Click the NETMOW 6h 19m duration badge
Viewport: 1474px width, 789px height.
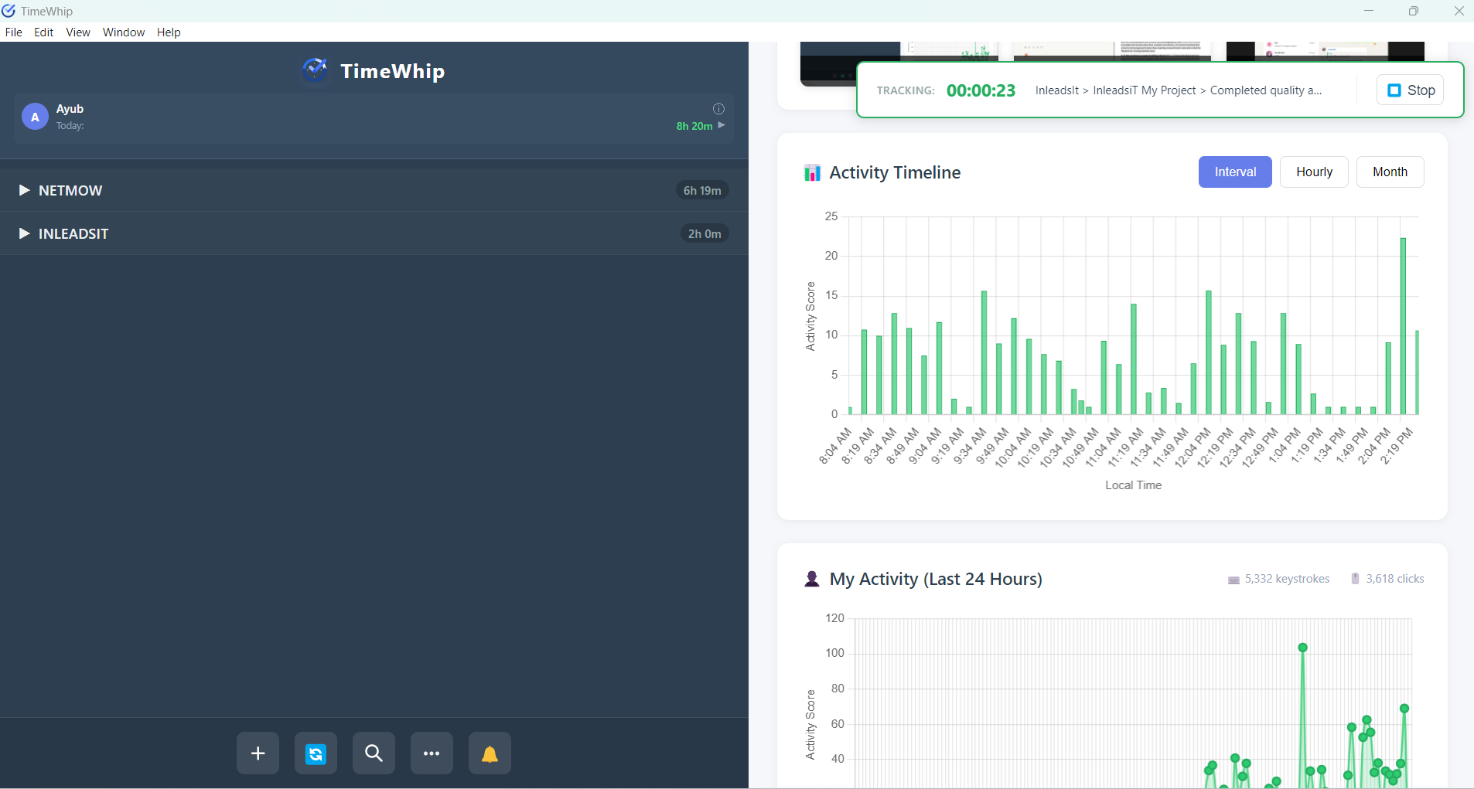click(702, 190)
